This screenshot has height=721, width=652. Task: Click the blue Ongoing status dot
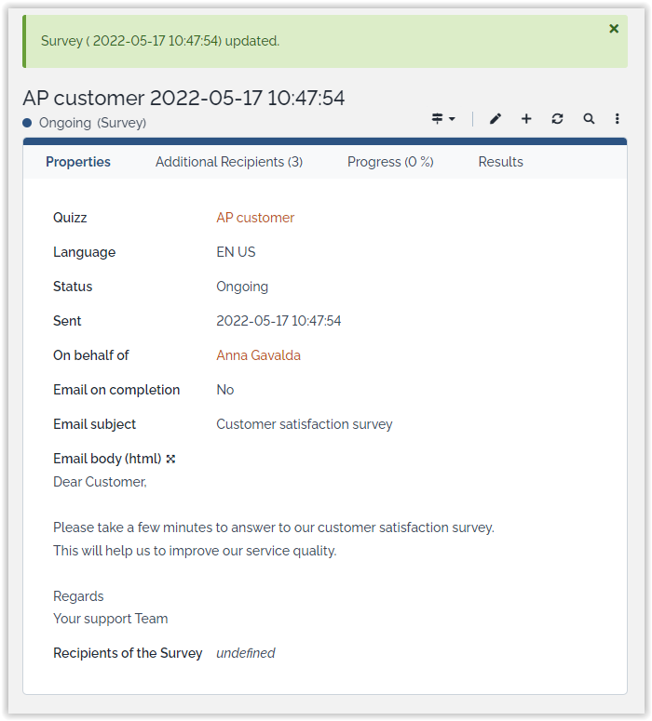click(28, 123)
